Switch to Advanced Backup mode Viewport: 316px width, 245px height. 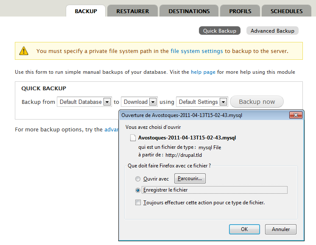(272, 31)
